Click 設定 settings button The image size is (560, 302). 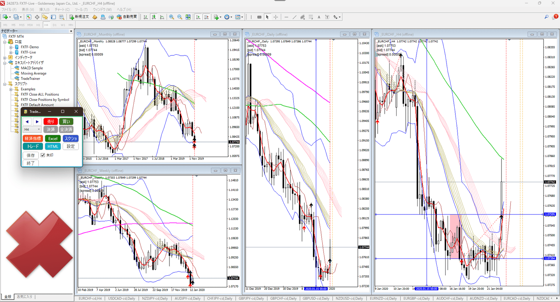coord(71,146)
